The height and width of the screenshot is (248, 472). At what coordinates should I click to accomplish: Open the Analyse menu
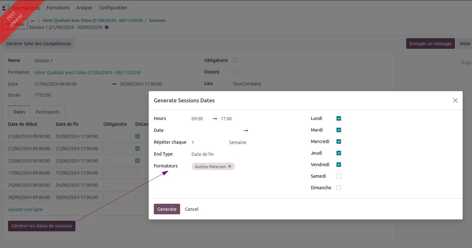(x=84, y=8)
